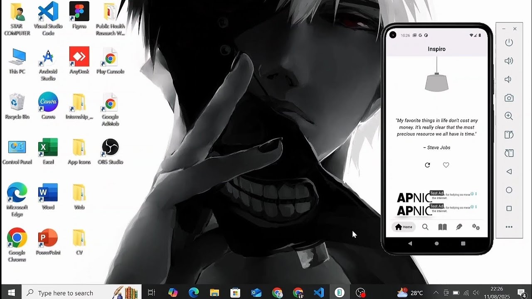
Task: Select the Control Panel desktop icon
Action: coord(17,152)
